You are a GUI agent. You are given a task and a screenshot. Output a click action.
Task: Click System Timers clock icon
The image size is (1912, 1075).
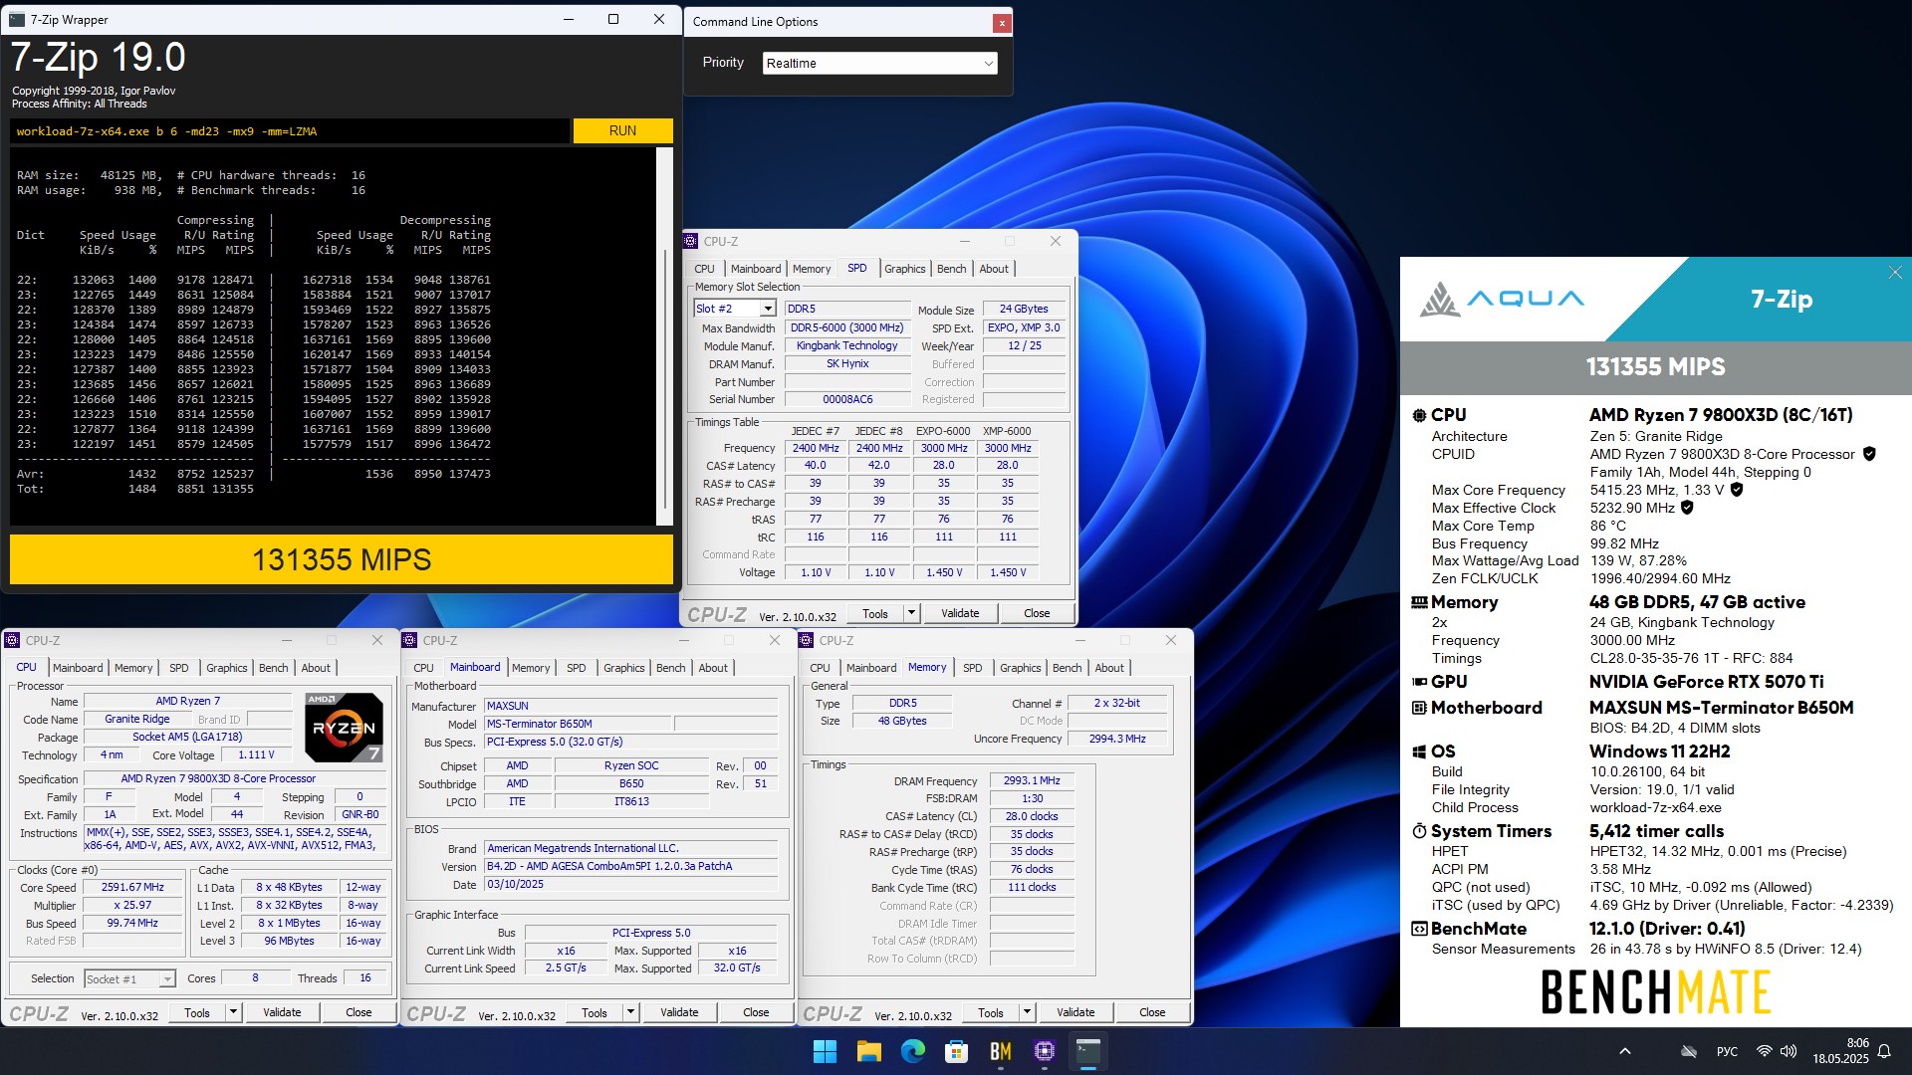[x=1419, y=831]
